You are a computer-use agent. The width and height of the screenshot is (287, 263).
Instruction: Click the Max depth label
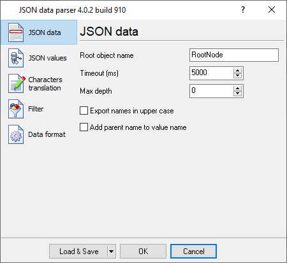click(x=96, y=91)
